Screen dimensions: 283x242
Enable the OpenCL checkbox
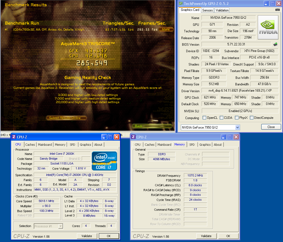pos(204,118)
